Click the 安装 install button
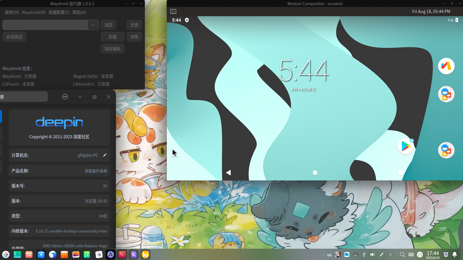 pyautogui.click(x=134, y=25)
